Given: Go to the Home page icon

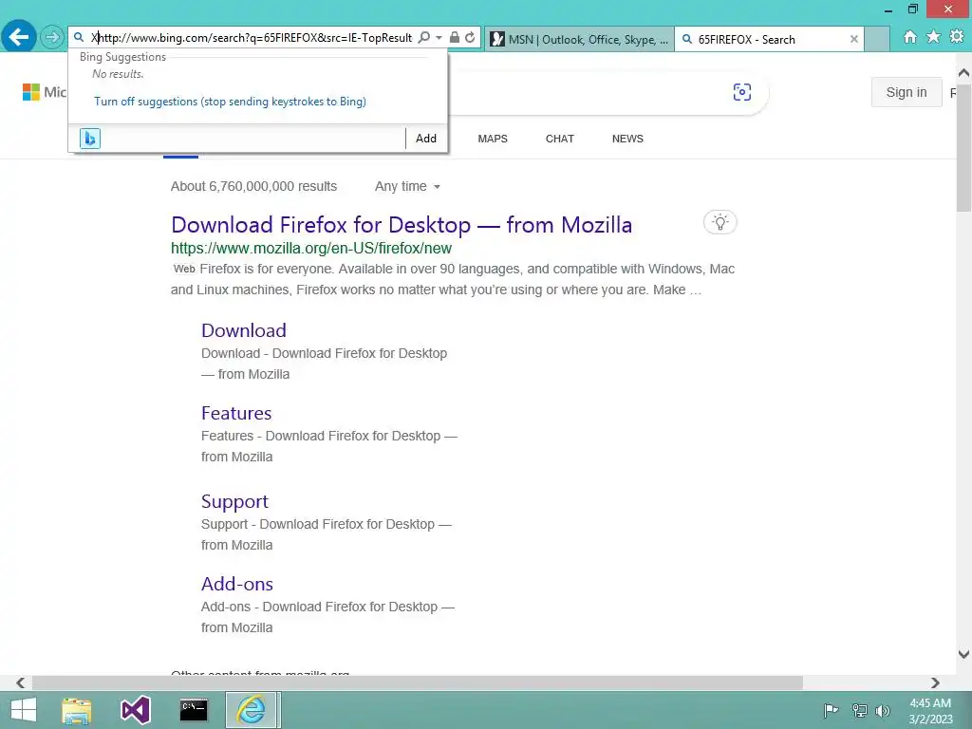Looking at the screenshot, I should (x=910, y=37).
